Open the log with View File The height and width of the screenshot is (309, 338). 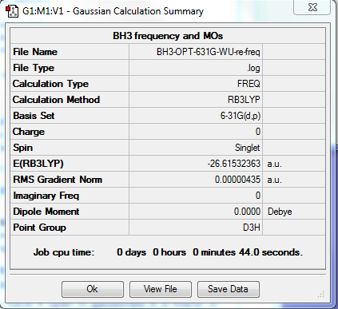click(x=161, y=289)
